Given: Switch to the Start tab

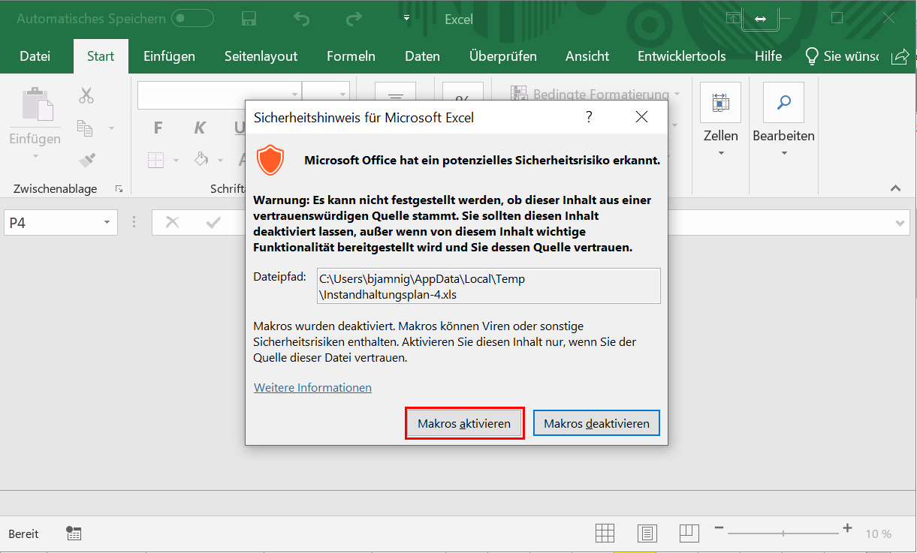Looking at the screenshot, I should coord(101,56).
